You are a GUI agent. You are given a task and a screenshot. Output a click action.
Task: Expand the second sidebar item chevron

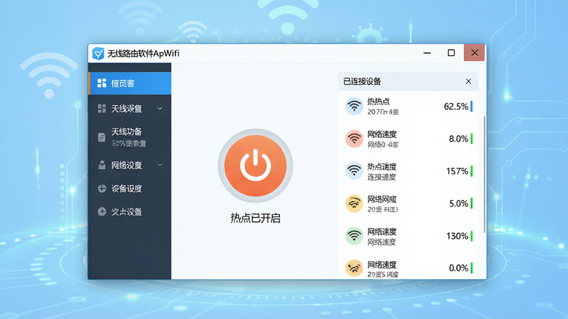[160, 109]
